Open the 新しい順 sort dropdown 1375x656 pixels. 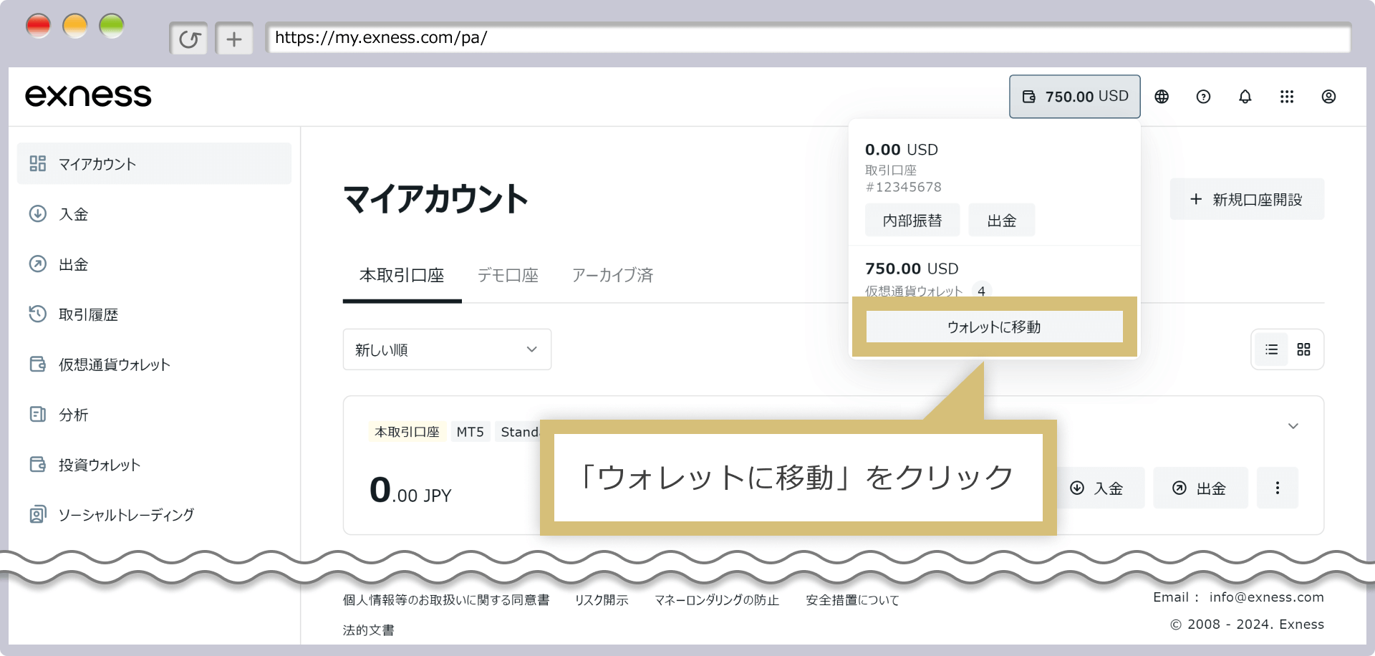(447, 349)
